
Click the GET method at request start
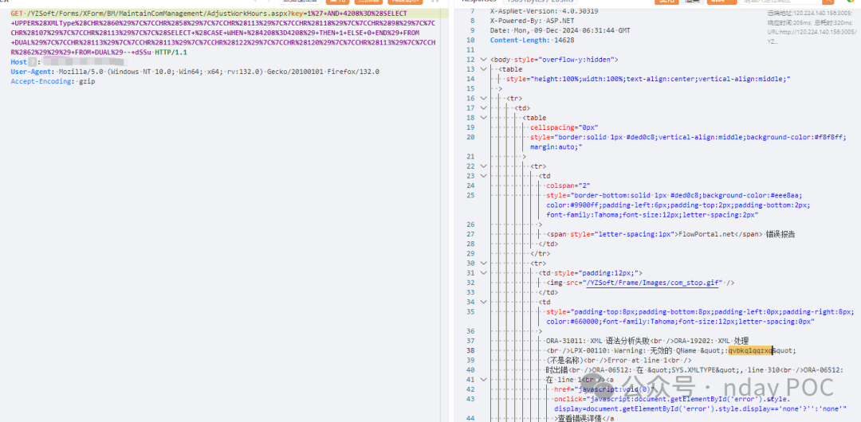point(17,14)
